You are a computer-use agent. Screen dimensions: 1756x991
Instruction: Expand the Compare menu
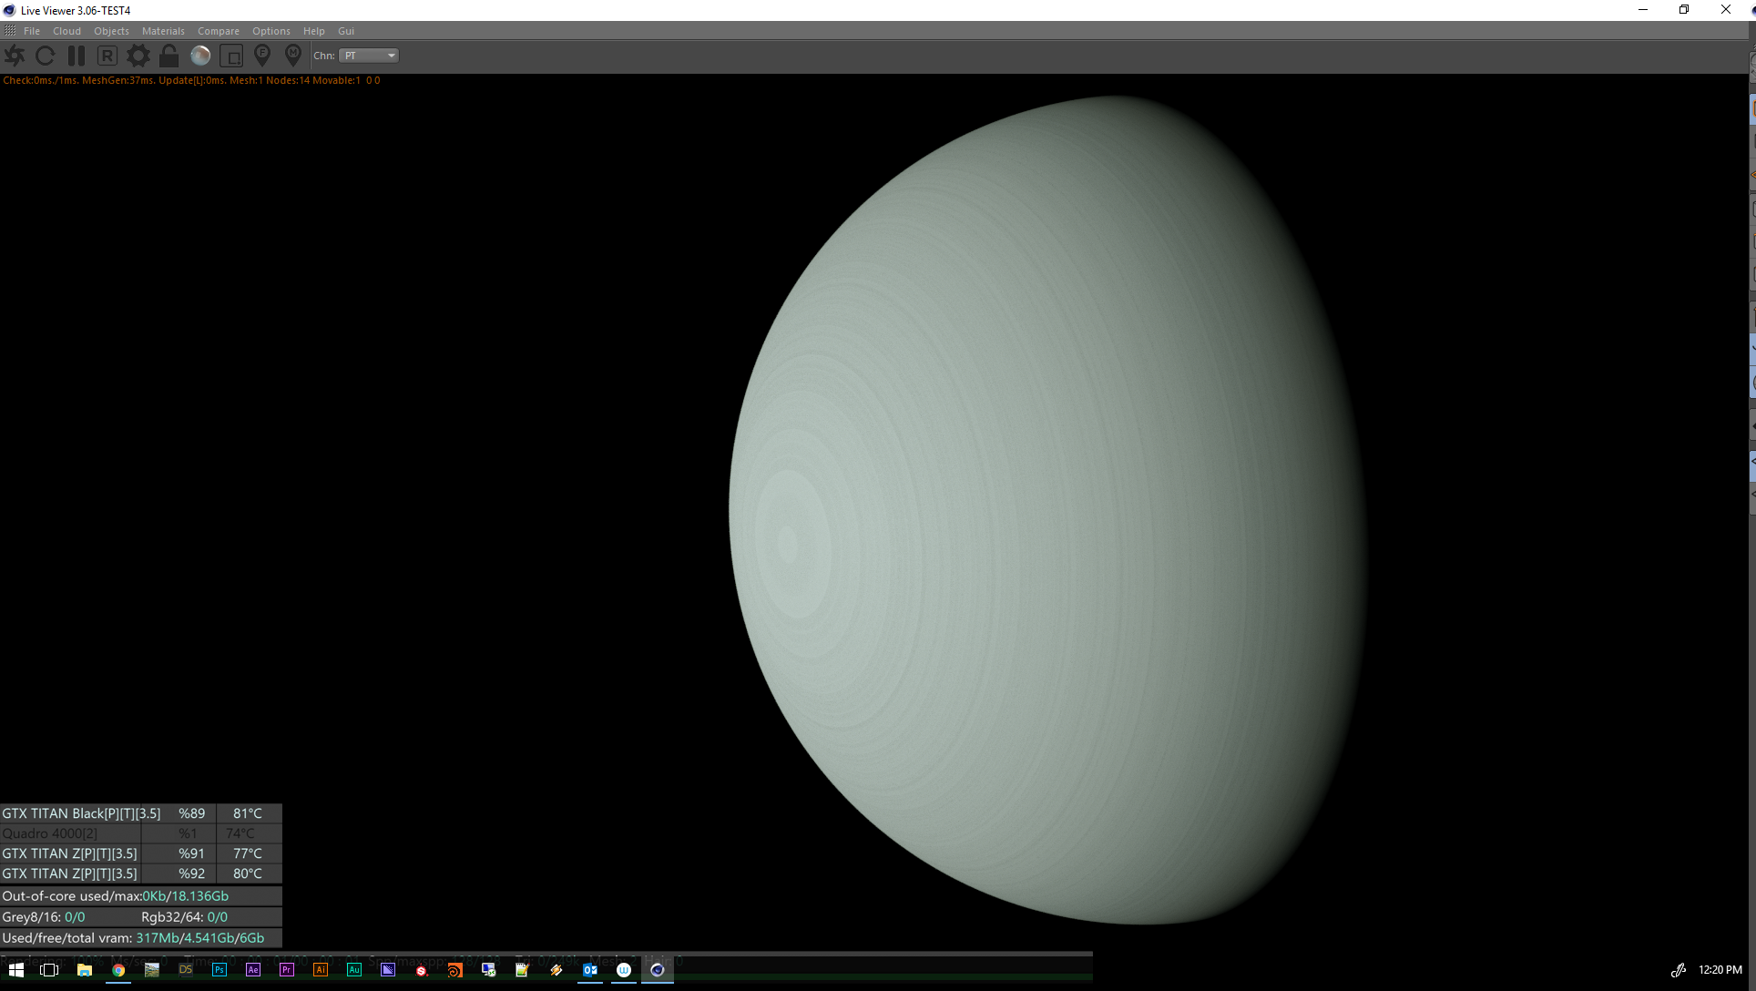pos(218,31)
